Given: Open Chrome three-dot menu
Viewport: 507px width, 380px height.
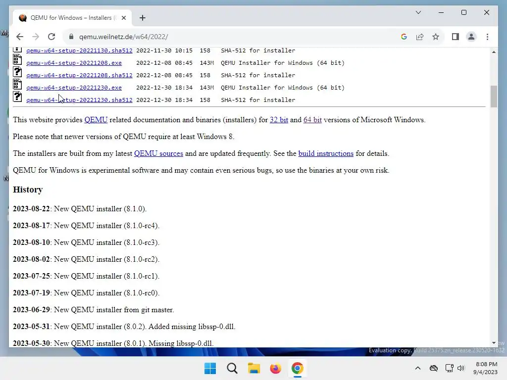Looking at the screenshot, I should pyautogui.click(x=487, y=37).
